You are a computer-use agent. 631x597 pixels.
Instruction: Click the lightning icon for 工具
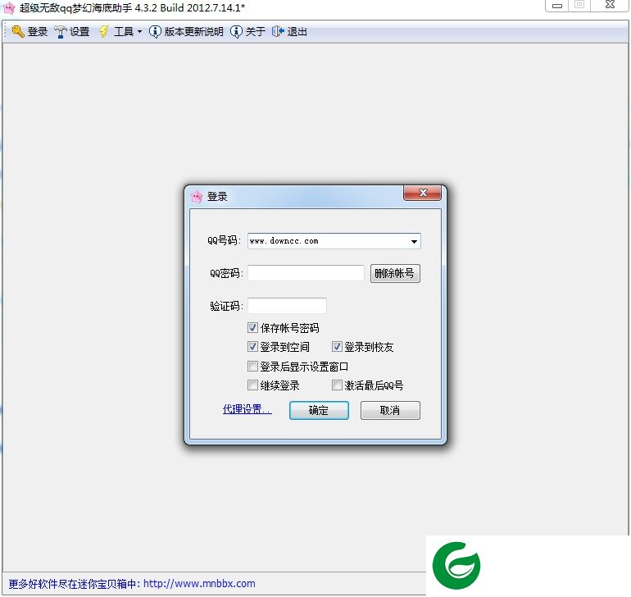coord(104,31)
